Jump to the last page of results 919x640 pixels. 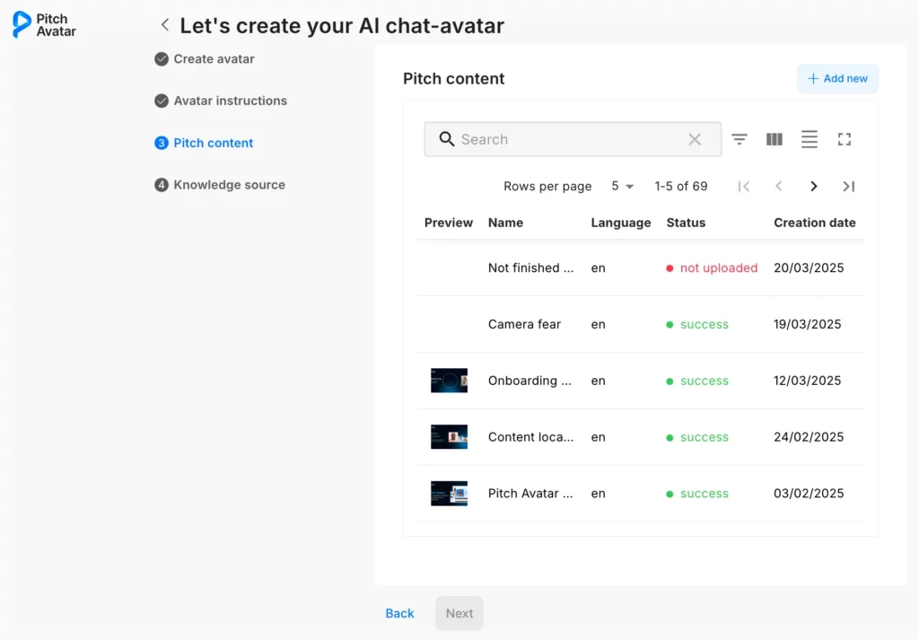point(848,186)
